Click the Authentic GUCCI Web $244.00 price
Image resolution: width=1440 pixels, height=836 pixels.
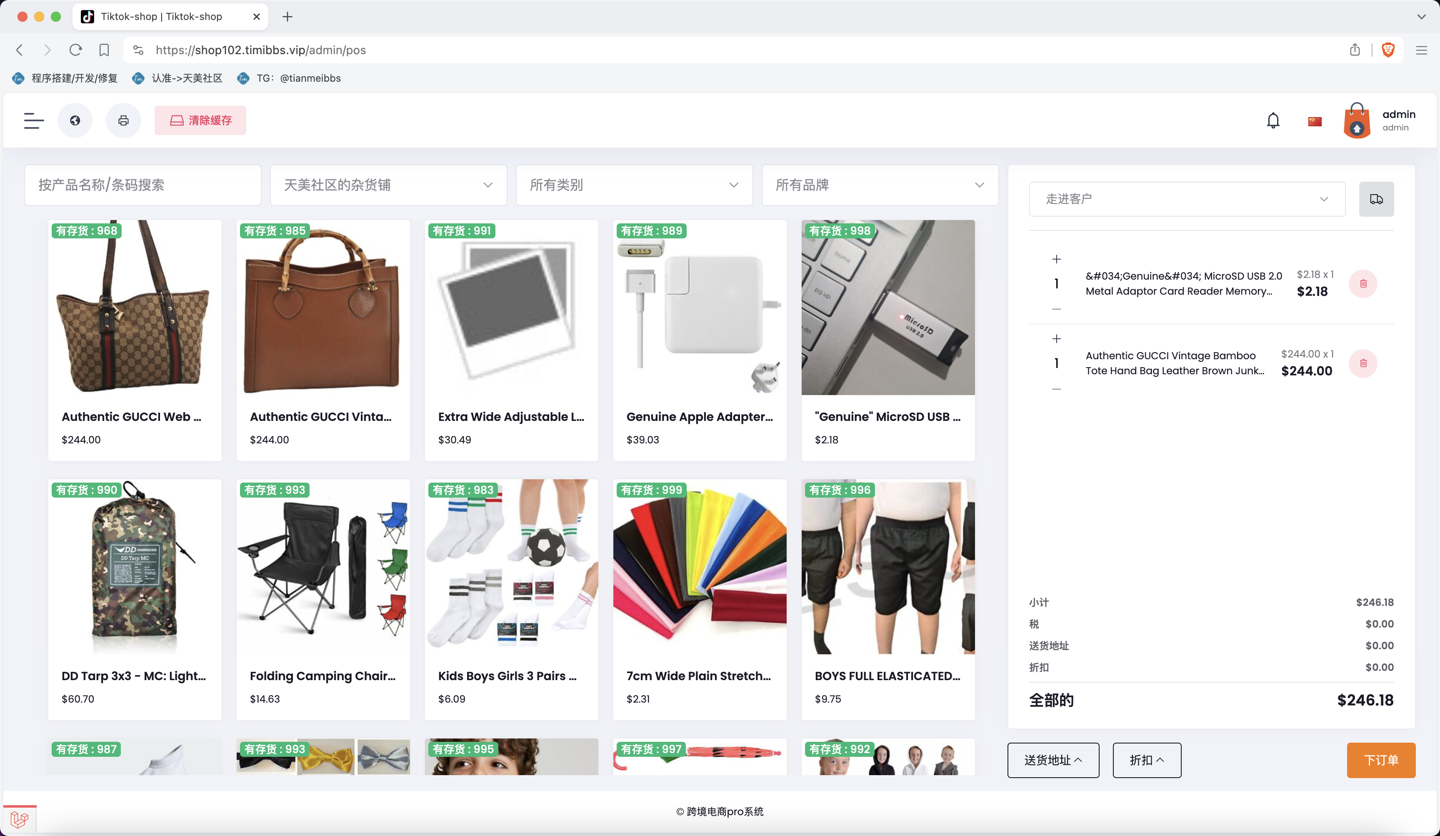tap(81, 440)
